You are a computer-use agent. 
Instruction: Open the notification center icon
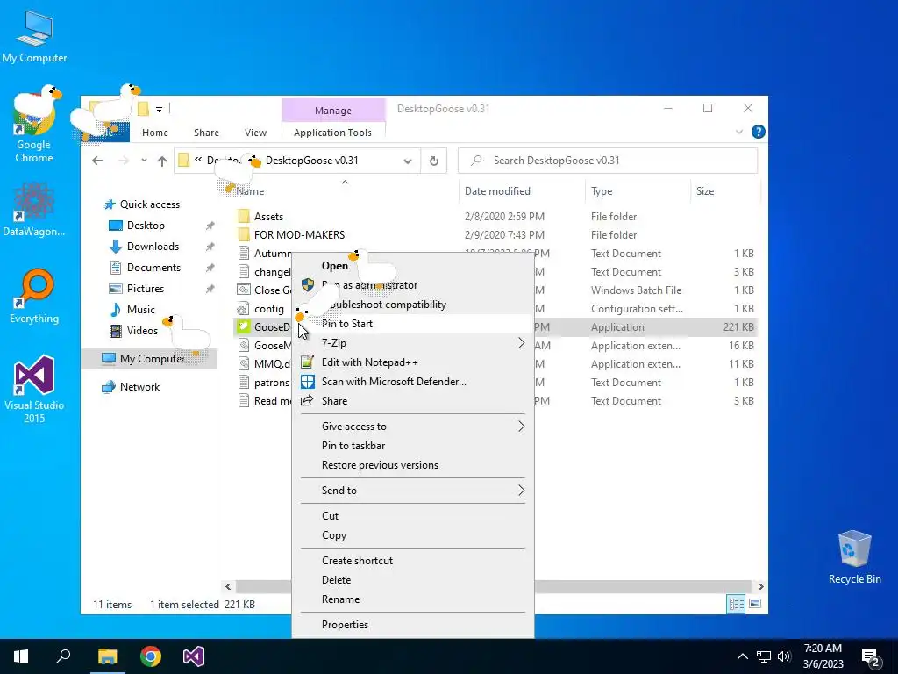point(871,657)
